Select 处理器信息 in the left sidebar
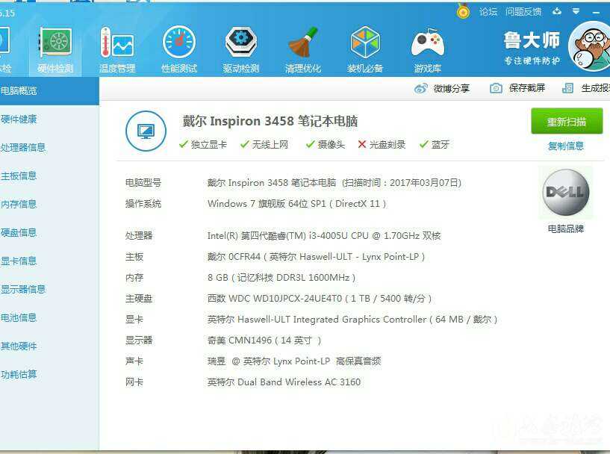The height and width of the screenshot is (454, 610). coord(23,148)
